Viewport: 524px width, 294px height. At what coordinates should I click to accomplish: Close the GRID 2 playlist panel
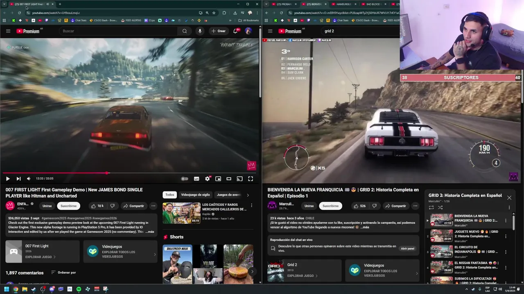(509, 198)
